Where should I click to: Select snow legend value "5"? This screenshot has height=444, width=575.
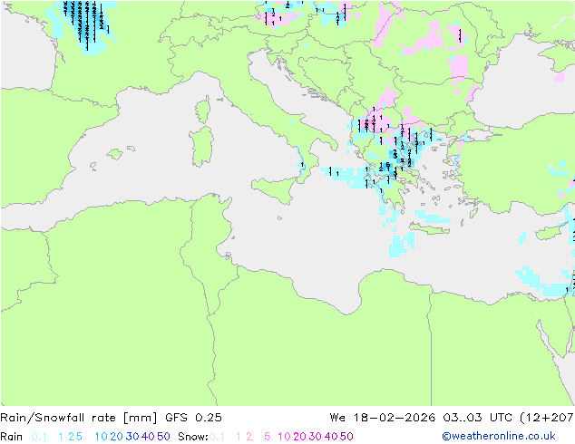[x=267, y=437]
